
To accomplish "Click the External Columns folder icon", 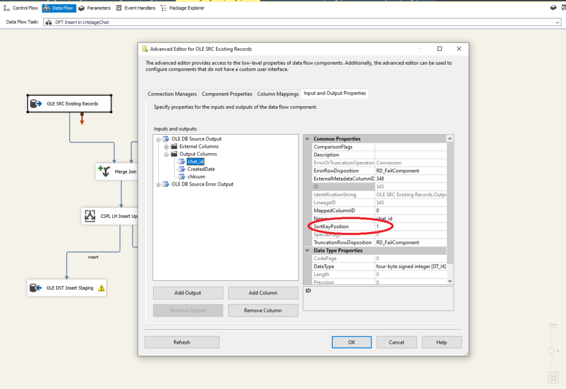I will pos(174,146).
